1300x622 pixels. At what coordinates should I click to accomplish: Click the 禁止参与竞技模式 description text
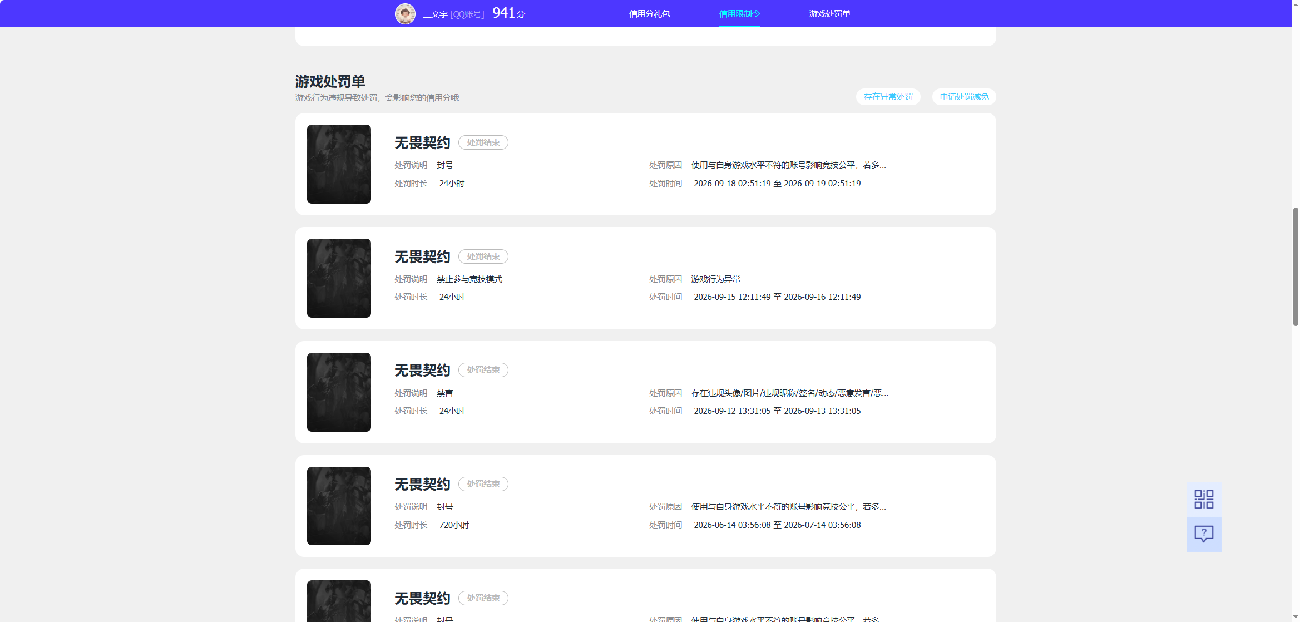tap(469, 279)
